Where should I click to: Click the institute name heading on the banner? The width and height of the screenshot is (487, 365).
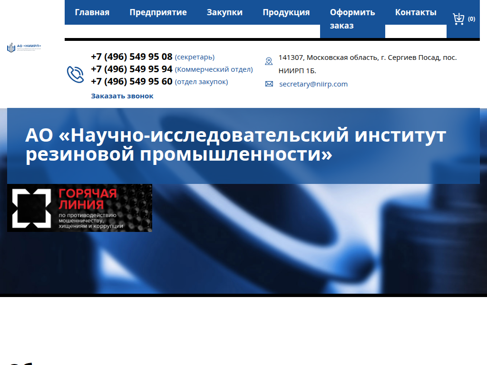[x=236, y=145]
